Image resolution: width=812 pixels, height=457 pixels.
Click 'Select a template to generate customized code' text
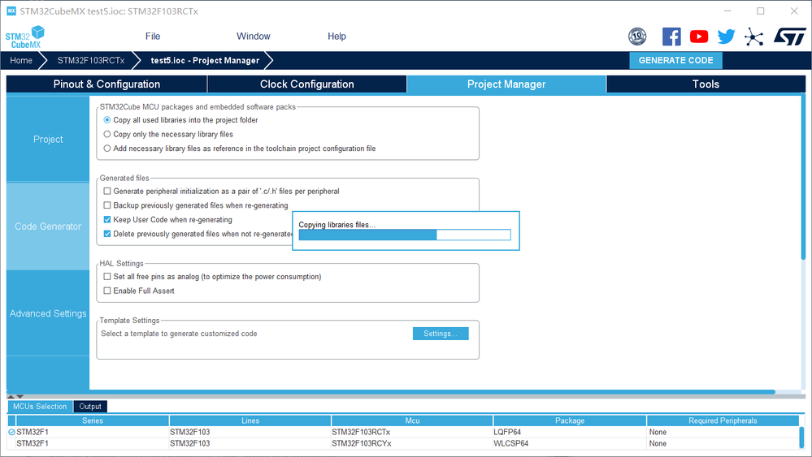[x=179, y=334]
